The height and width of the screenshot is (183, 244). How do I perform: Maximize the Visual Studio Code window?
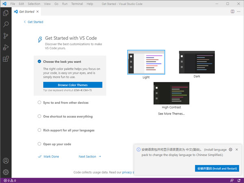pyautogui.click(x=228, y=4)
